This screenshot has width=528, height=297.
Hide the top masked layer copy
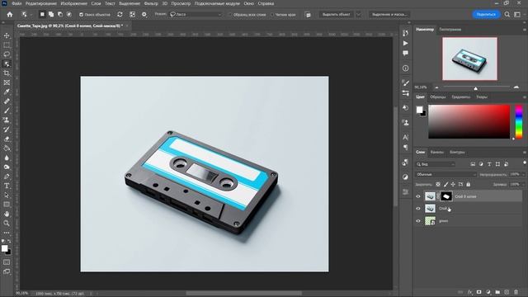pyautogui.click(x=418, y=196)
